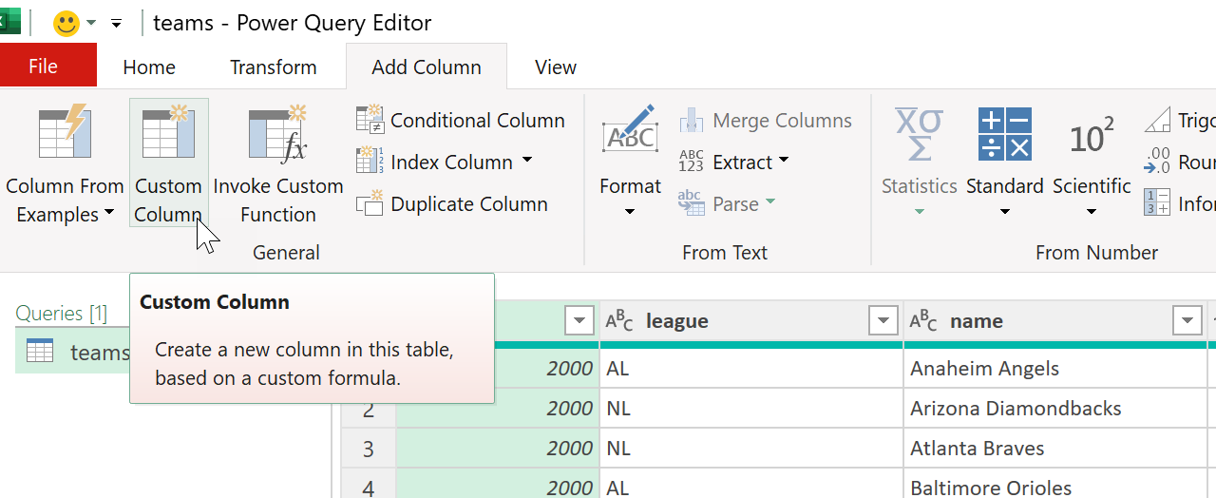Open the name column filter dropdown

tap(1187, 321)
